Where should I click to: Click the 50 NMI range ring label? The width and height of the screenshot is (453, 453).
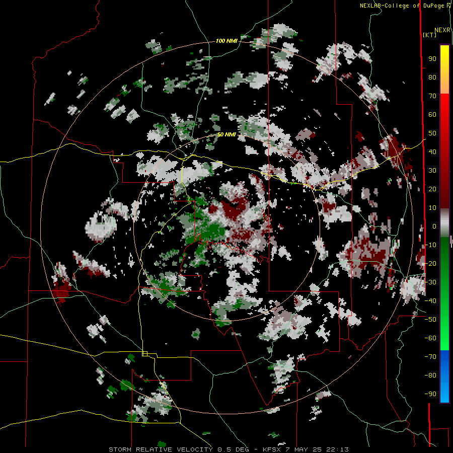coord(226,134)
